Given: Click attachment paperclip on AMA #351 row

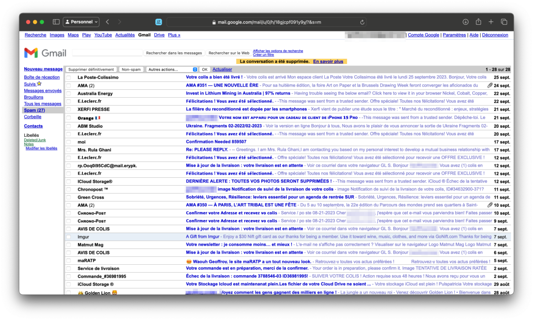Looking at the screenshot, I should 490,85.
